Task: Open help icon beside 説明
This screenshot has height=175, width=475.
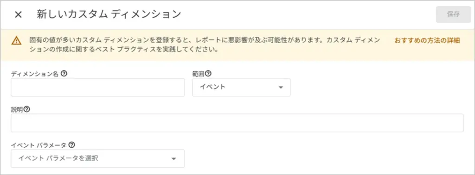Action: tap(26, 109)
